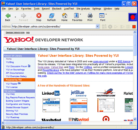This screenshot has height=130, width=138.
Task: Click the horizontal scrollbar right arrow
Action: pos(131,123)
